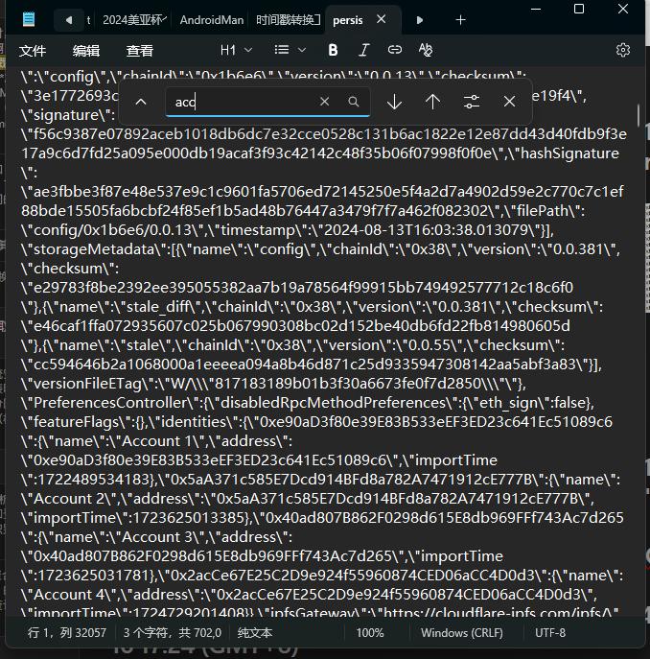Click the vertical scrollbar thumb
The image size is (650, 659).
click(x=638, y=115)
